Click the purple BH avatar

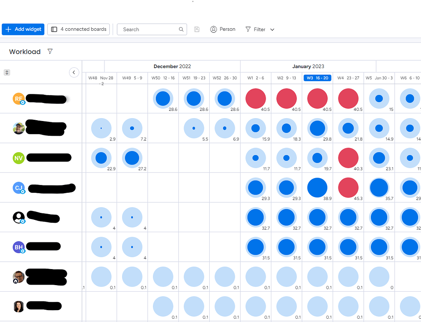click(x=19, y=247)
